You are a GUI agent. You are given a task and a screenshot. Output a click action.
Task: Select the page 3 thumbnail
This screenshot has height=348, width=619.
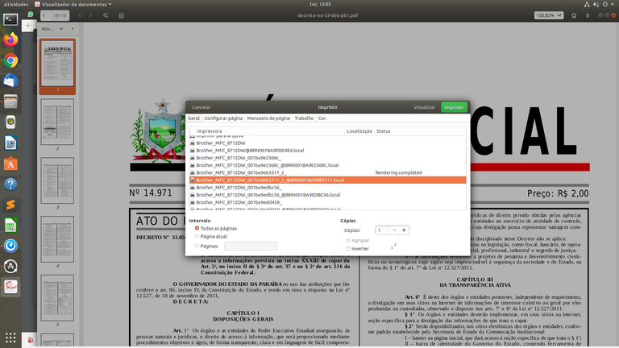[x=57, y=180]
